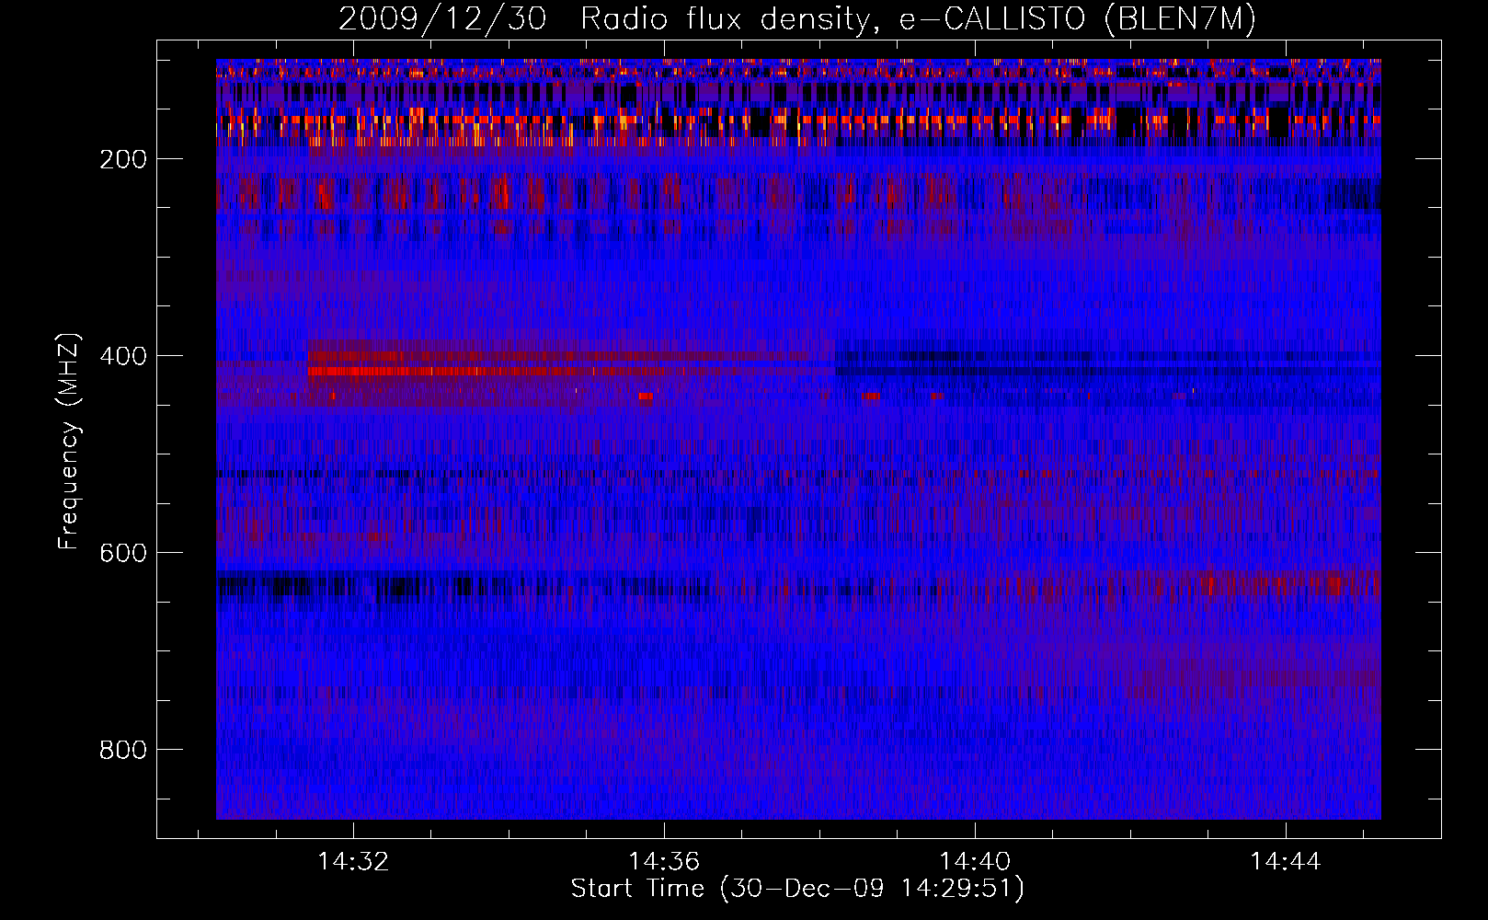The image size is (1488, 920).
Task: Click the "14:32" time tick label
Action: point(353,862)
